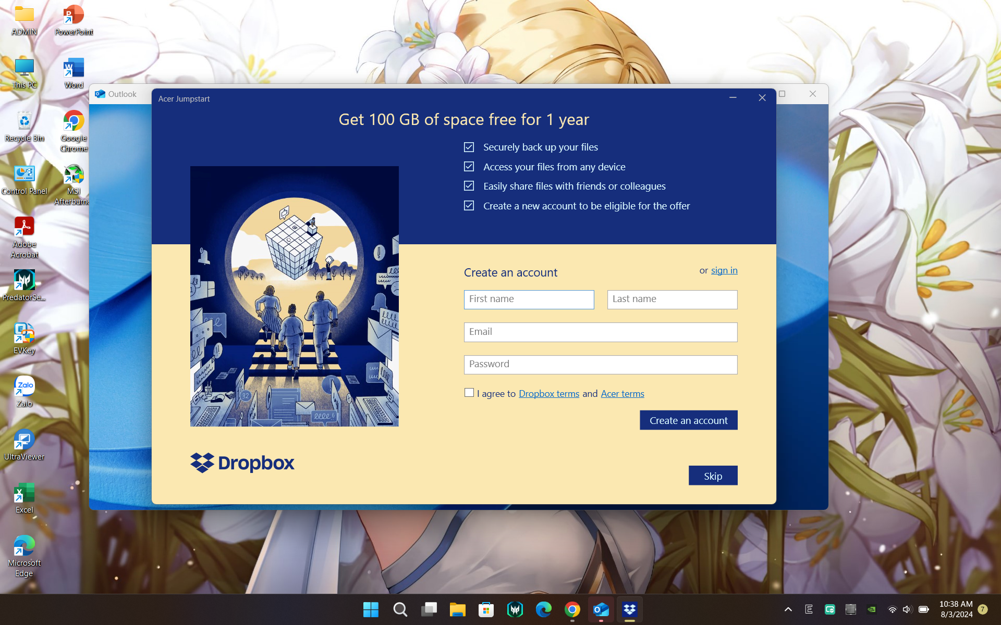Open UltraViewer desktop shortcut
This screenshot has width=1001, height=625.
25,445
